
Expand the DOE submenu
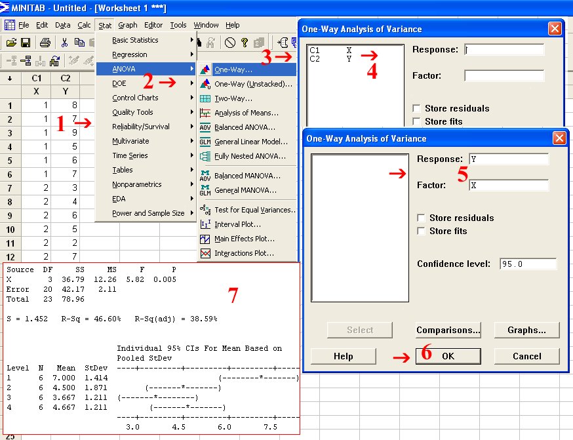coord(146,83)
